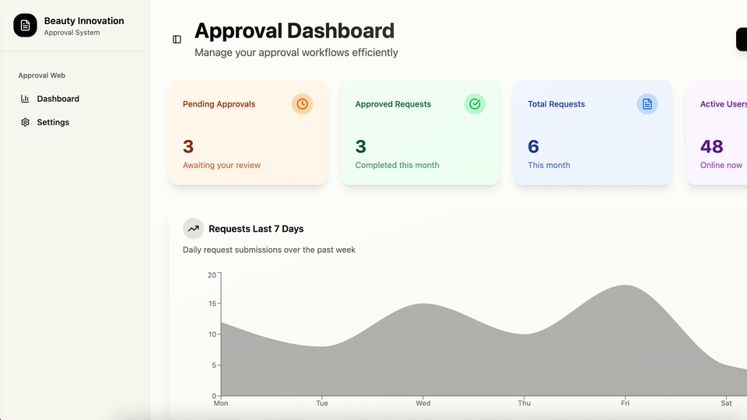Click the Requests Last 7 Days heading
The image size is (747, 420).
coord(256,229)
